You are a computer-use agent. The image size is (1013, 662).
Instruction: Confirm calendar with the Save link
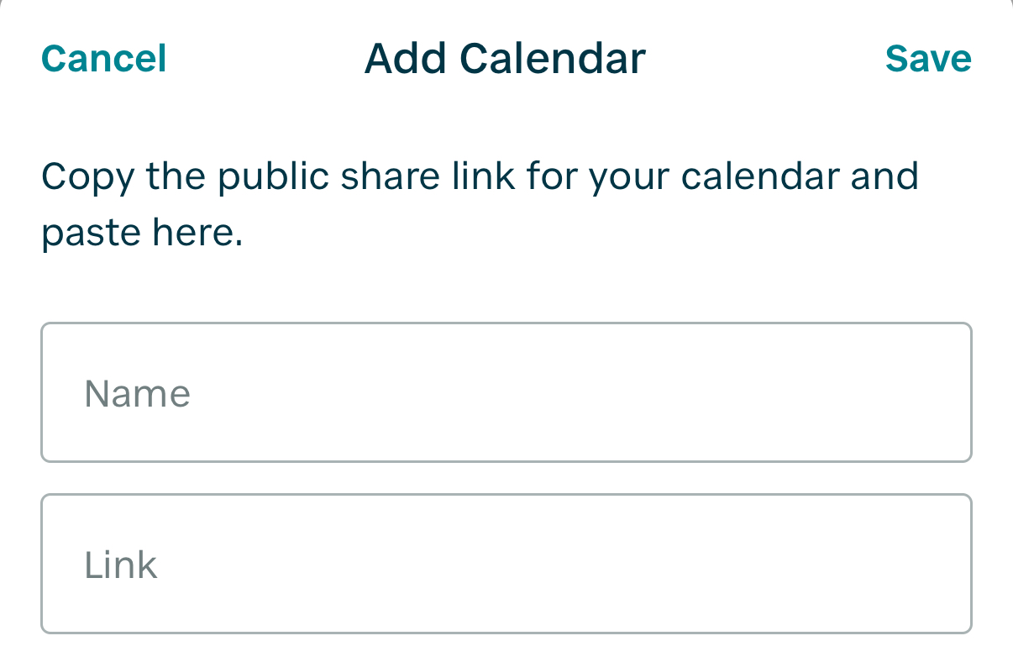pos(928,59)
